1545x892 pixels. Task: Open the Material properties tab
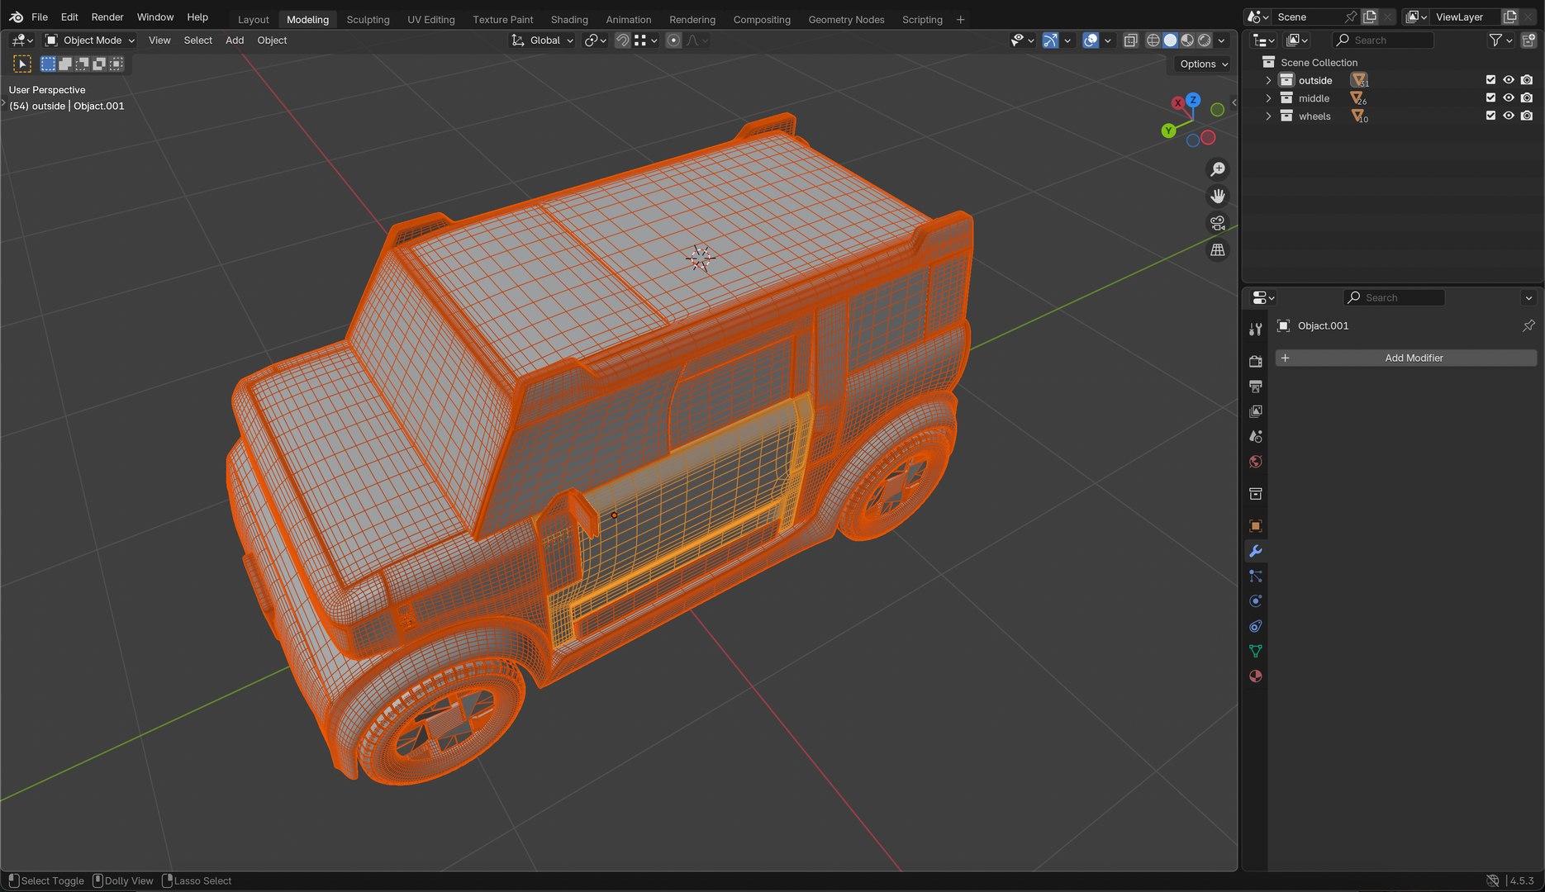pos(1255,676)
